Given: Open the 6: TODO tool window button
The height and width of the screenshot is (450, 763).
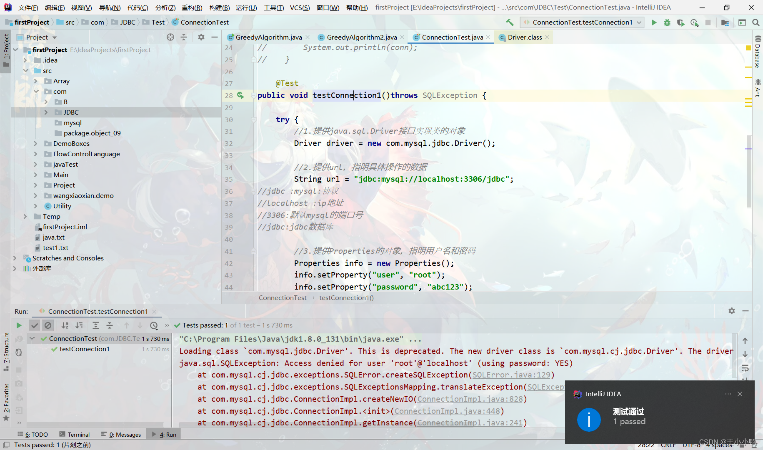Looking at the screenshot, I should (33, 435).
